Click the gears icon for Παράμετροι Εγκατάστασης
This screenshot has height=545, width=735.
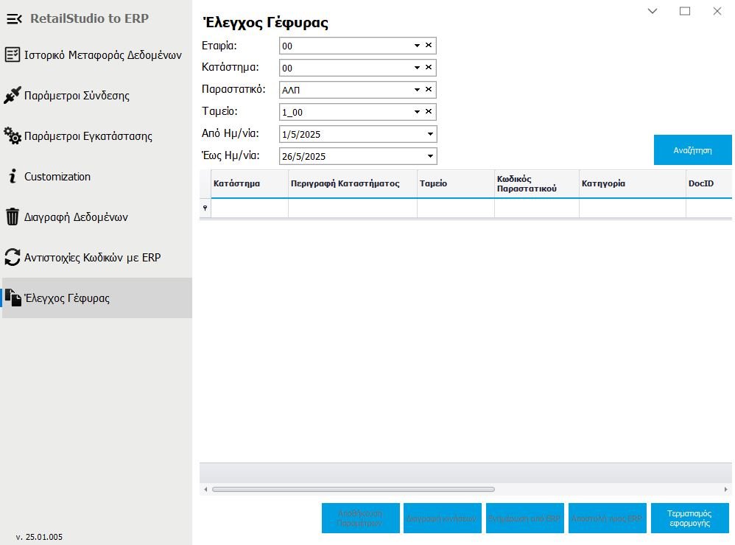[13, 136]
